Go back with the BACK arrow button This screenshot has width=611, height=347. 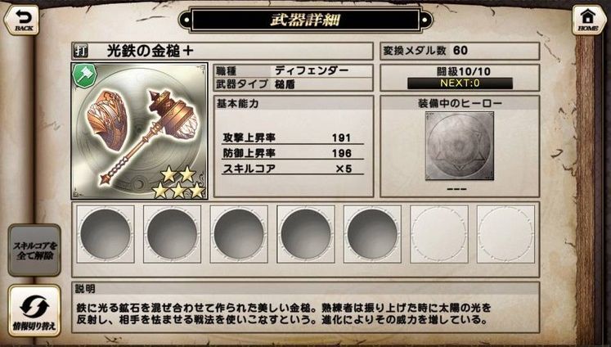[22, 20]
